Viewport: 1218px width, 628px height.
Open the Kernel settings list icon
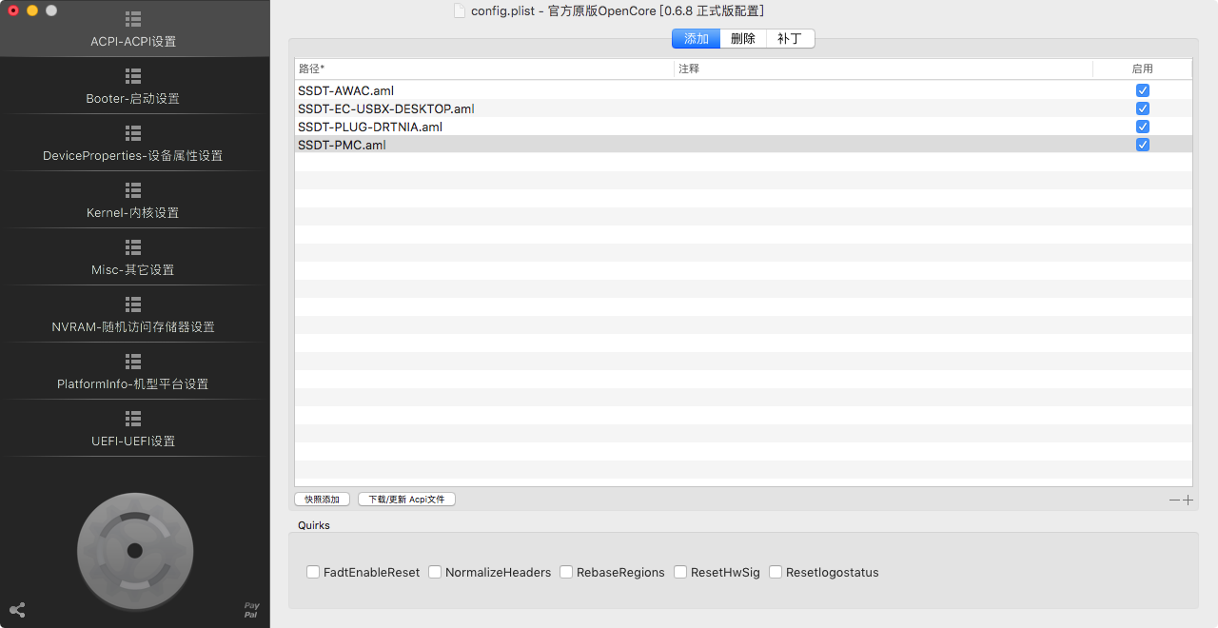click(x=133, y=190)
